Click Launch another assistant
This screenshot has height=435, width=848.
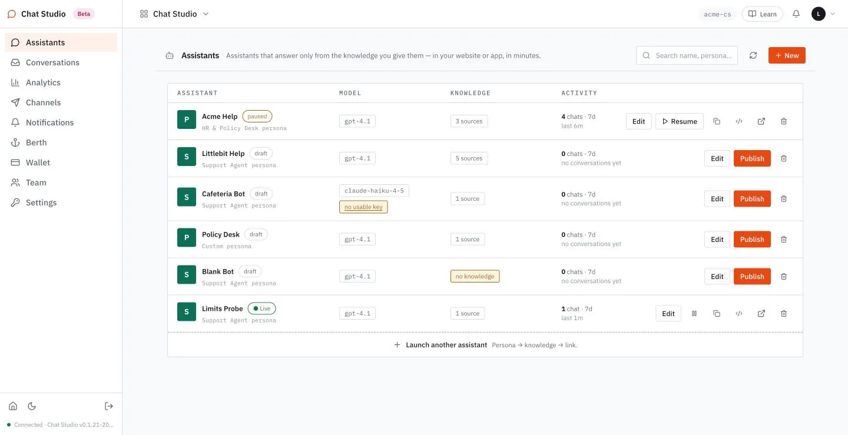485,345
